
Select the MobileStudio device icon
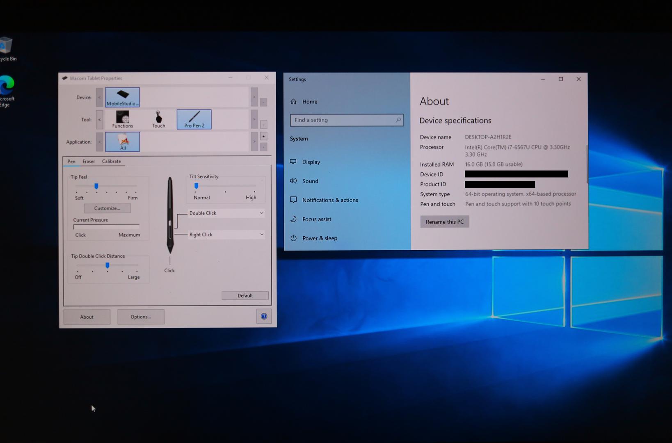tap(122, 97)
